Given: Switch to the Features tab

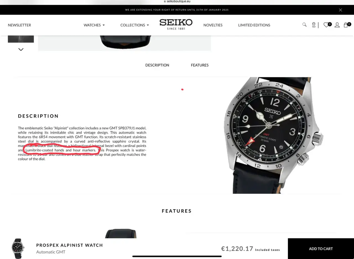Looking at the screenshot, I should (200, 65).
